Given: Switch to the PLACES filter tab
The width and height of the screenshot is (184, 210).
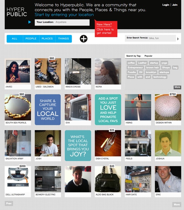Looking at the screenshot, I should [47, 39].
